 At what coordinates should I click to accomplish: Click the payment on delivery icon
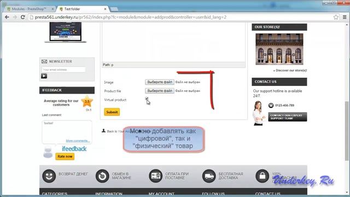click(155, 176)
